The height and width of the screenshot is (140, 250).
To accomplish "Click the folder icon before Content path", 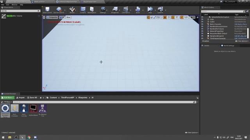I will 48,98.
